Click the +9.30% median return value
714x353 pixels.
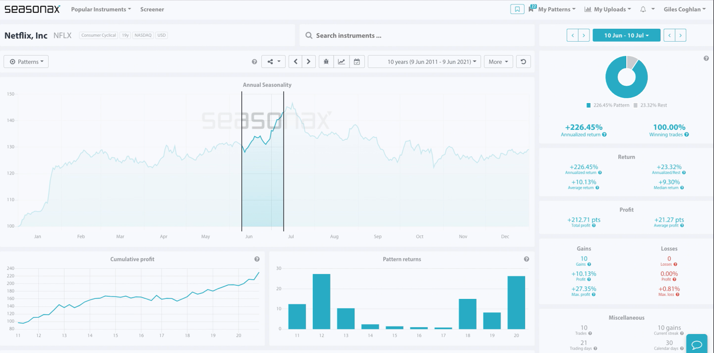pyautogui.click(x=669, y=182)
